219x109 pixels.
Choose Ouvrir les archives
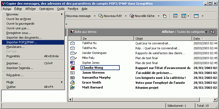click(33, 19)
